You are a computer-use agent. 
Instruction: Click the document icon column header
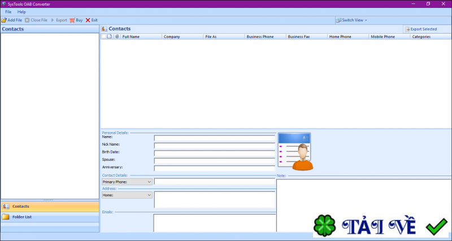(110, 37)
